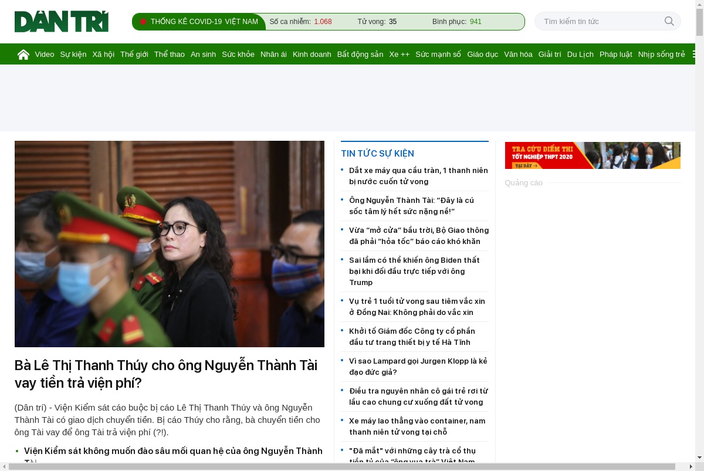Click the Thống kê Covid-19 Việt Nam label
The width and height of the screenshot is (704, 471).
[x=204, y=22]
